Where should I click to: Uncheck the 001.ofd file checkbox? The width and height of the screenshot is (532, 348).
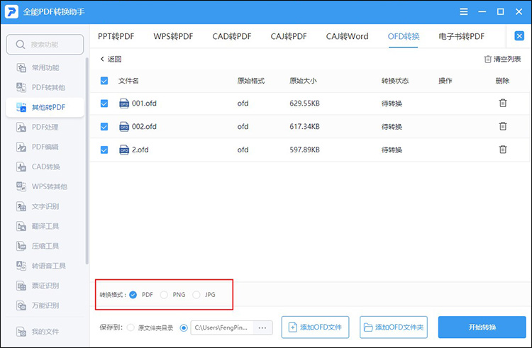click(104, 103)
